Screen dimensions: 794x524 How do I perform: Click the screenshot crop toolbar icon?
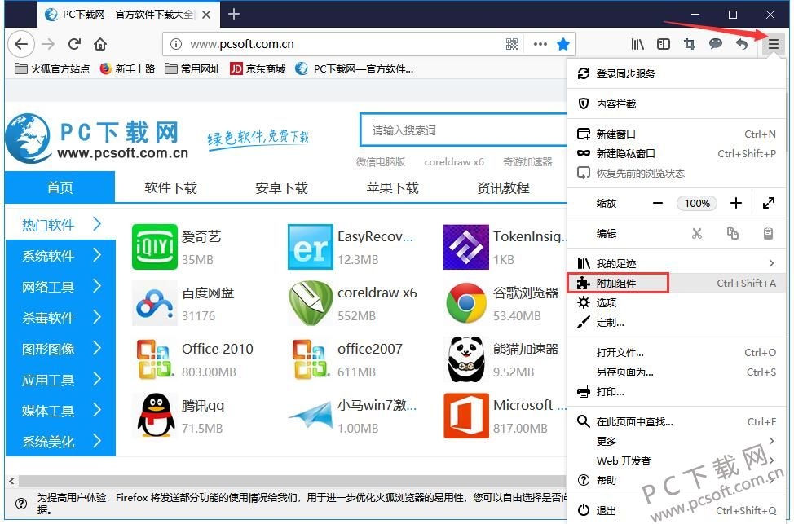[689, 44]
